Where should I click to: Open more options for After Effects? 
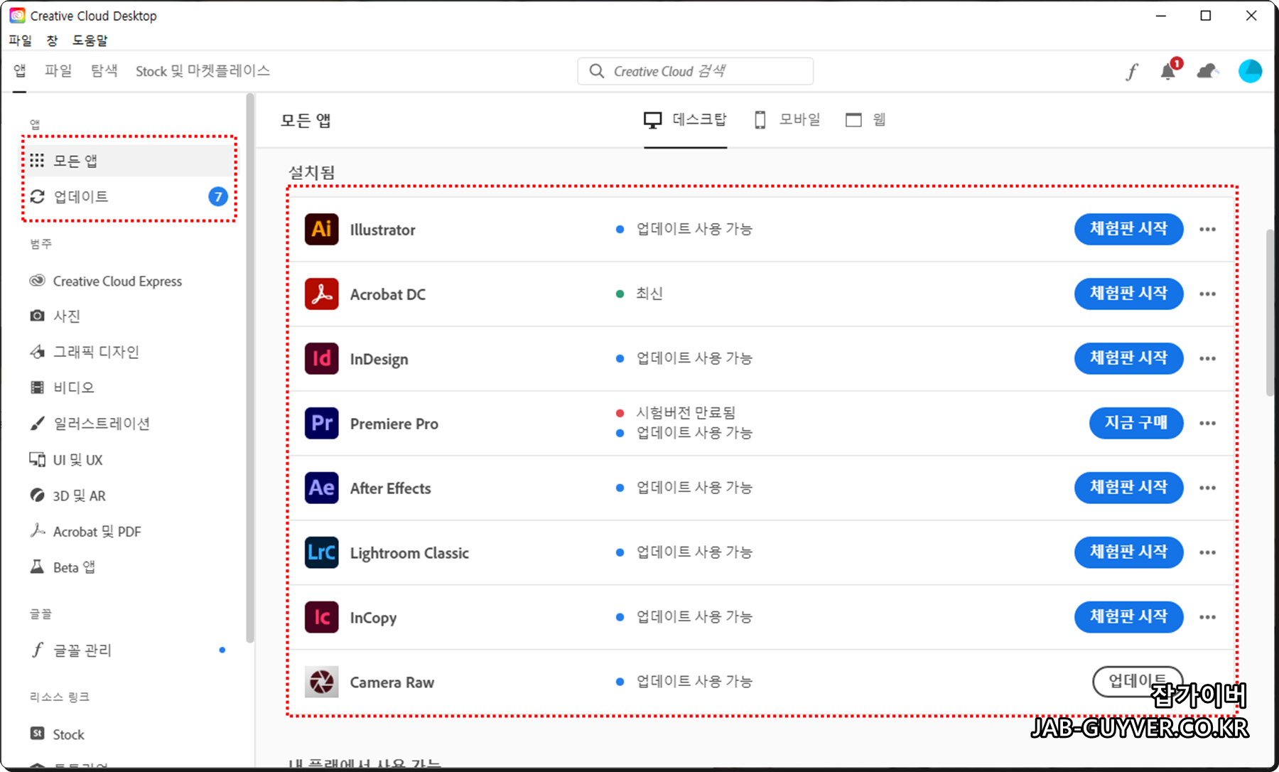point(1207,488)
